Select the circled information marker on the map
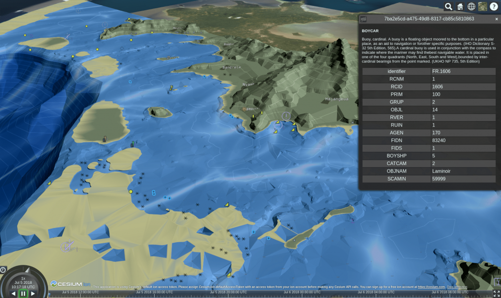 (286, 116)
